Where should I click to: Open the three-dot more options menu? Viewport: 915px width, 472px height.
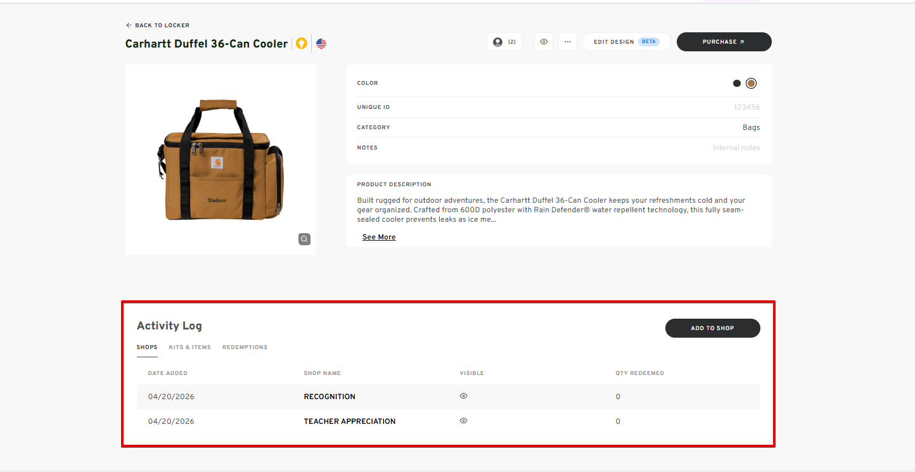click(568, 42)
